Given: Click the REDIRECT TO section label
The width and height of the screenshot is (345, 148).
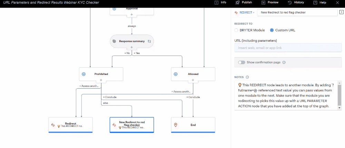Looking at the screenshot, I should tap(243, 24).
